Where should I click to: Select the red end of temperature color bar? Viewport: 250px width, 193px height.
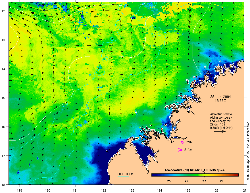coord(237,175)
